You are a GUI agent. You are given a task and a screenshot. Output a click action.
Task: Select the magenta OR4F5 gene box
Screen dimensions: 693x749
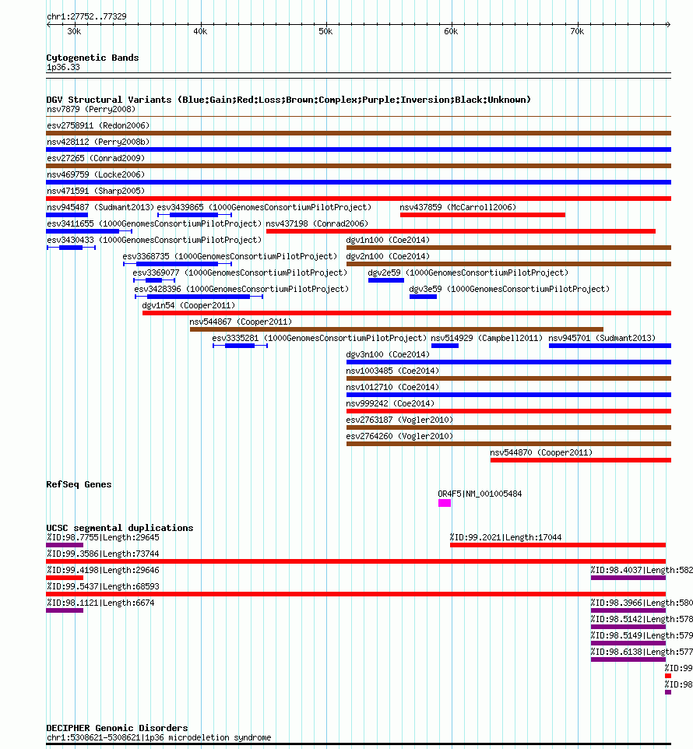[445, 503]
